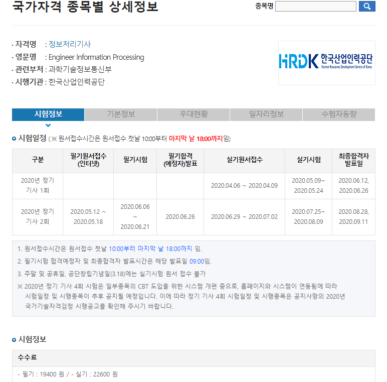
Task: Click the 필기시험 column header
Action: pos(135,161)
